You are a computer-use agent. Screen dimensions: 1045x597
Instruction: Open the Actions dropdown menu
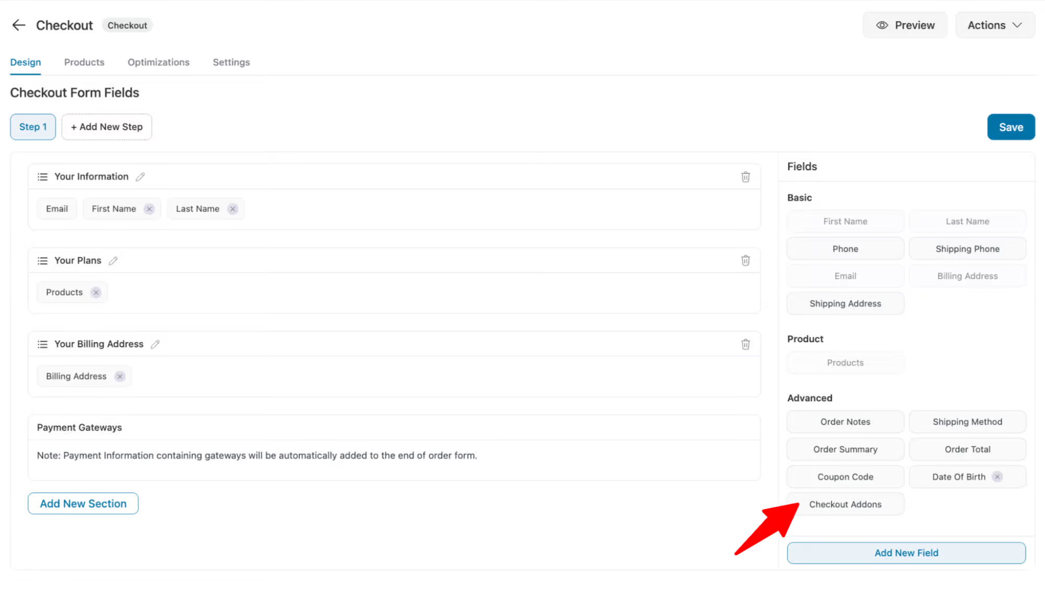(x=994, y=25)
